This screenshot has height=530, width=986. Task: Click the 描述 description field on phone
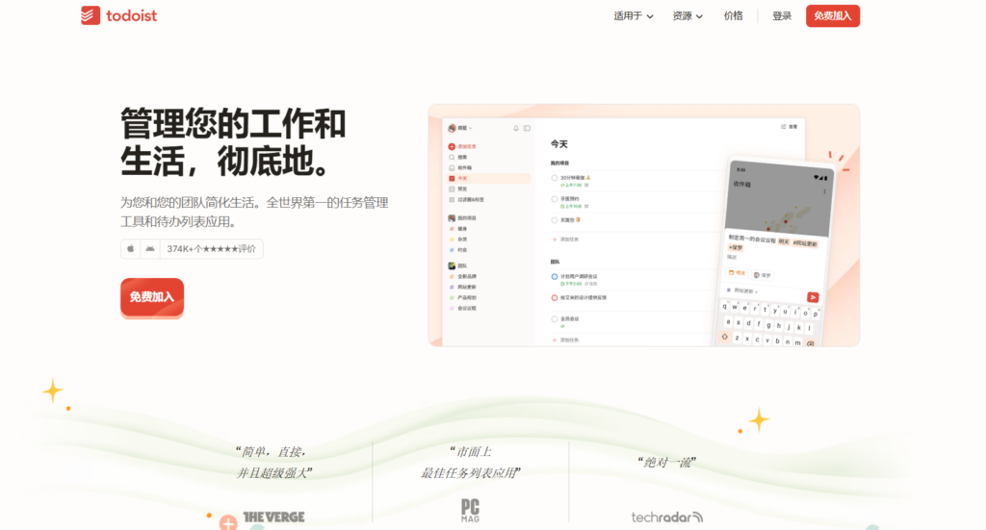(732, 257)
